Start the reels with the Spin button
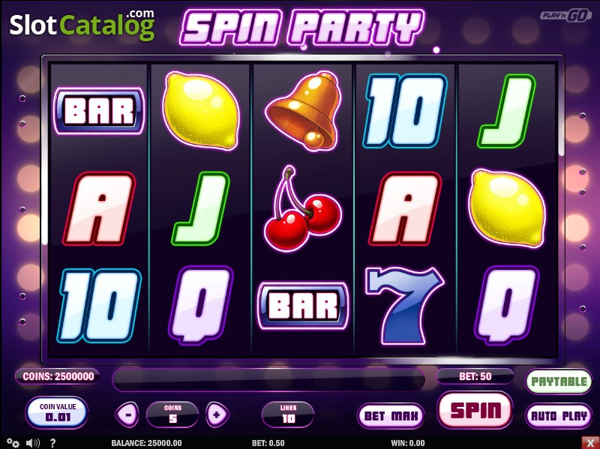600x449 pixels. [x=475, y=410]
